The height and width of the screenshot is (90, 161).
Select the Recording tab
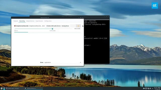pos(22,21)
